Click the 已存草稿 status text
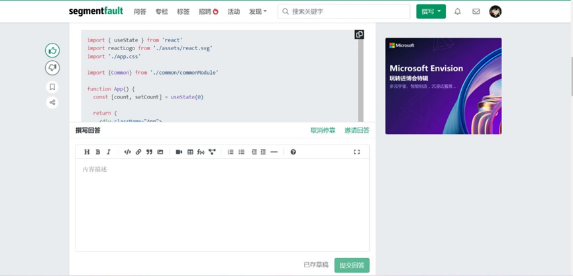 point(316,265)
